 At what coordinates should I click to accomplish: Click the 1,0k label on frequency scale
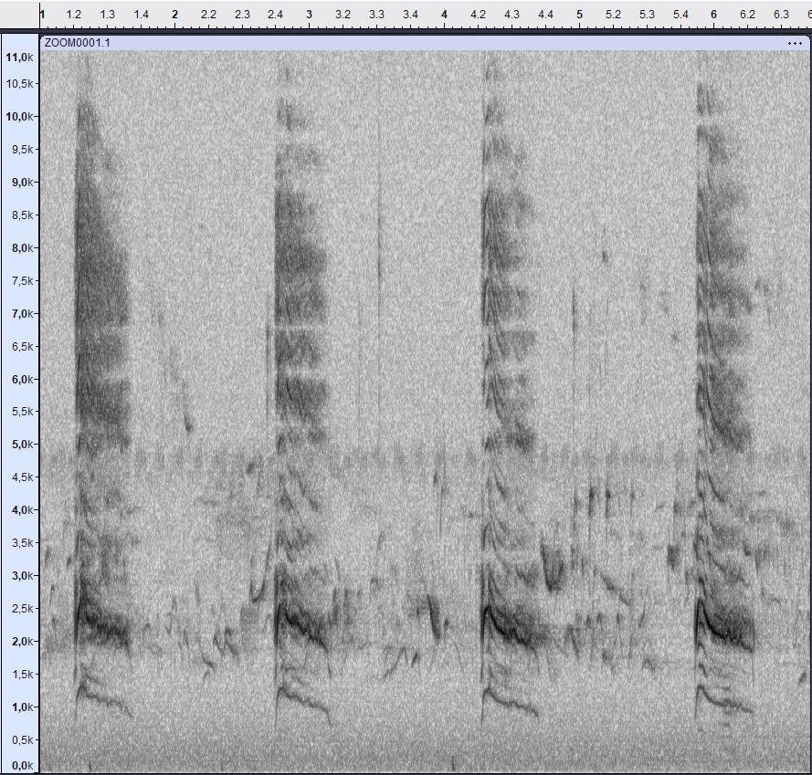(23, 707)
